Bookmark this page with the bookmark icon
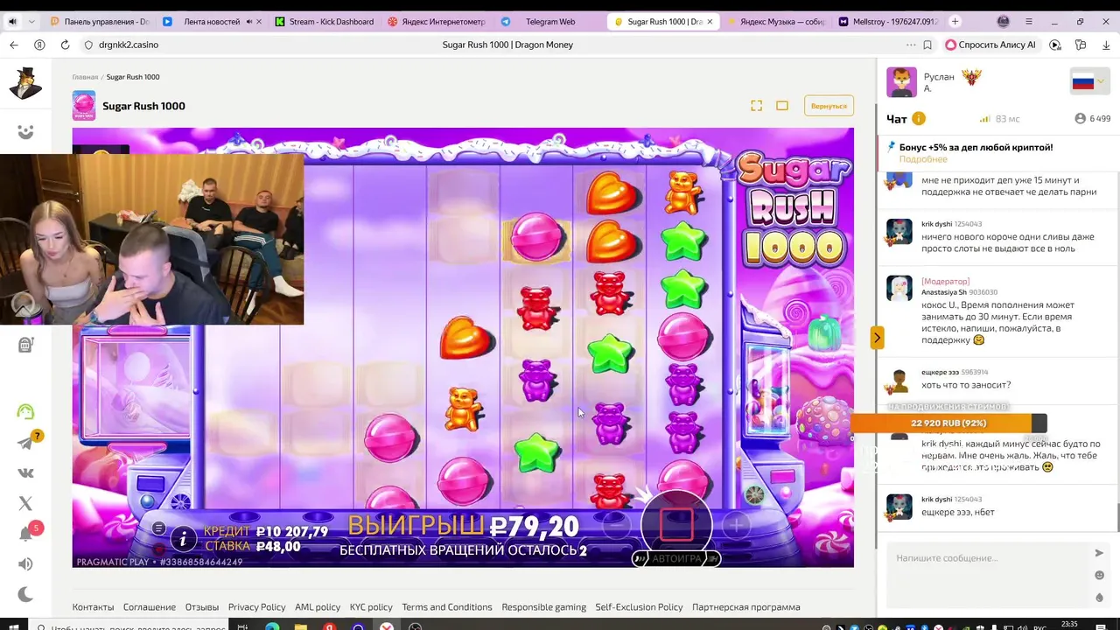Viewport: 1120px width, 630px height. tap(927, 45)
